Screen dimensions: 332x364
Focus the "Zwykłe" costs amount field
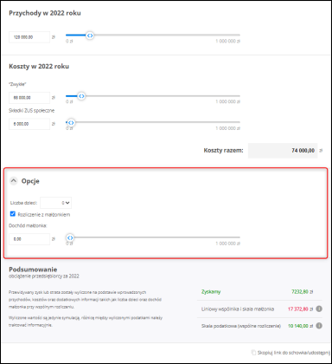[29, 98]
